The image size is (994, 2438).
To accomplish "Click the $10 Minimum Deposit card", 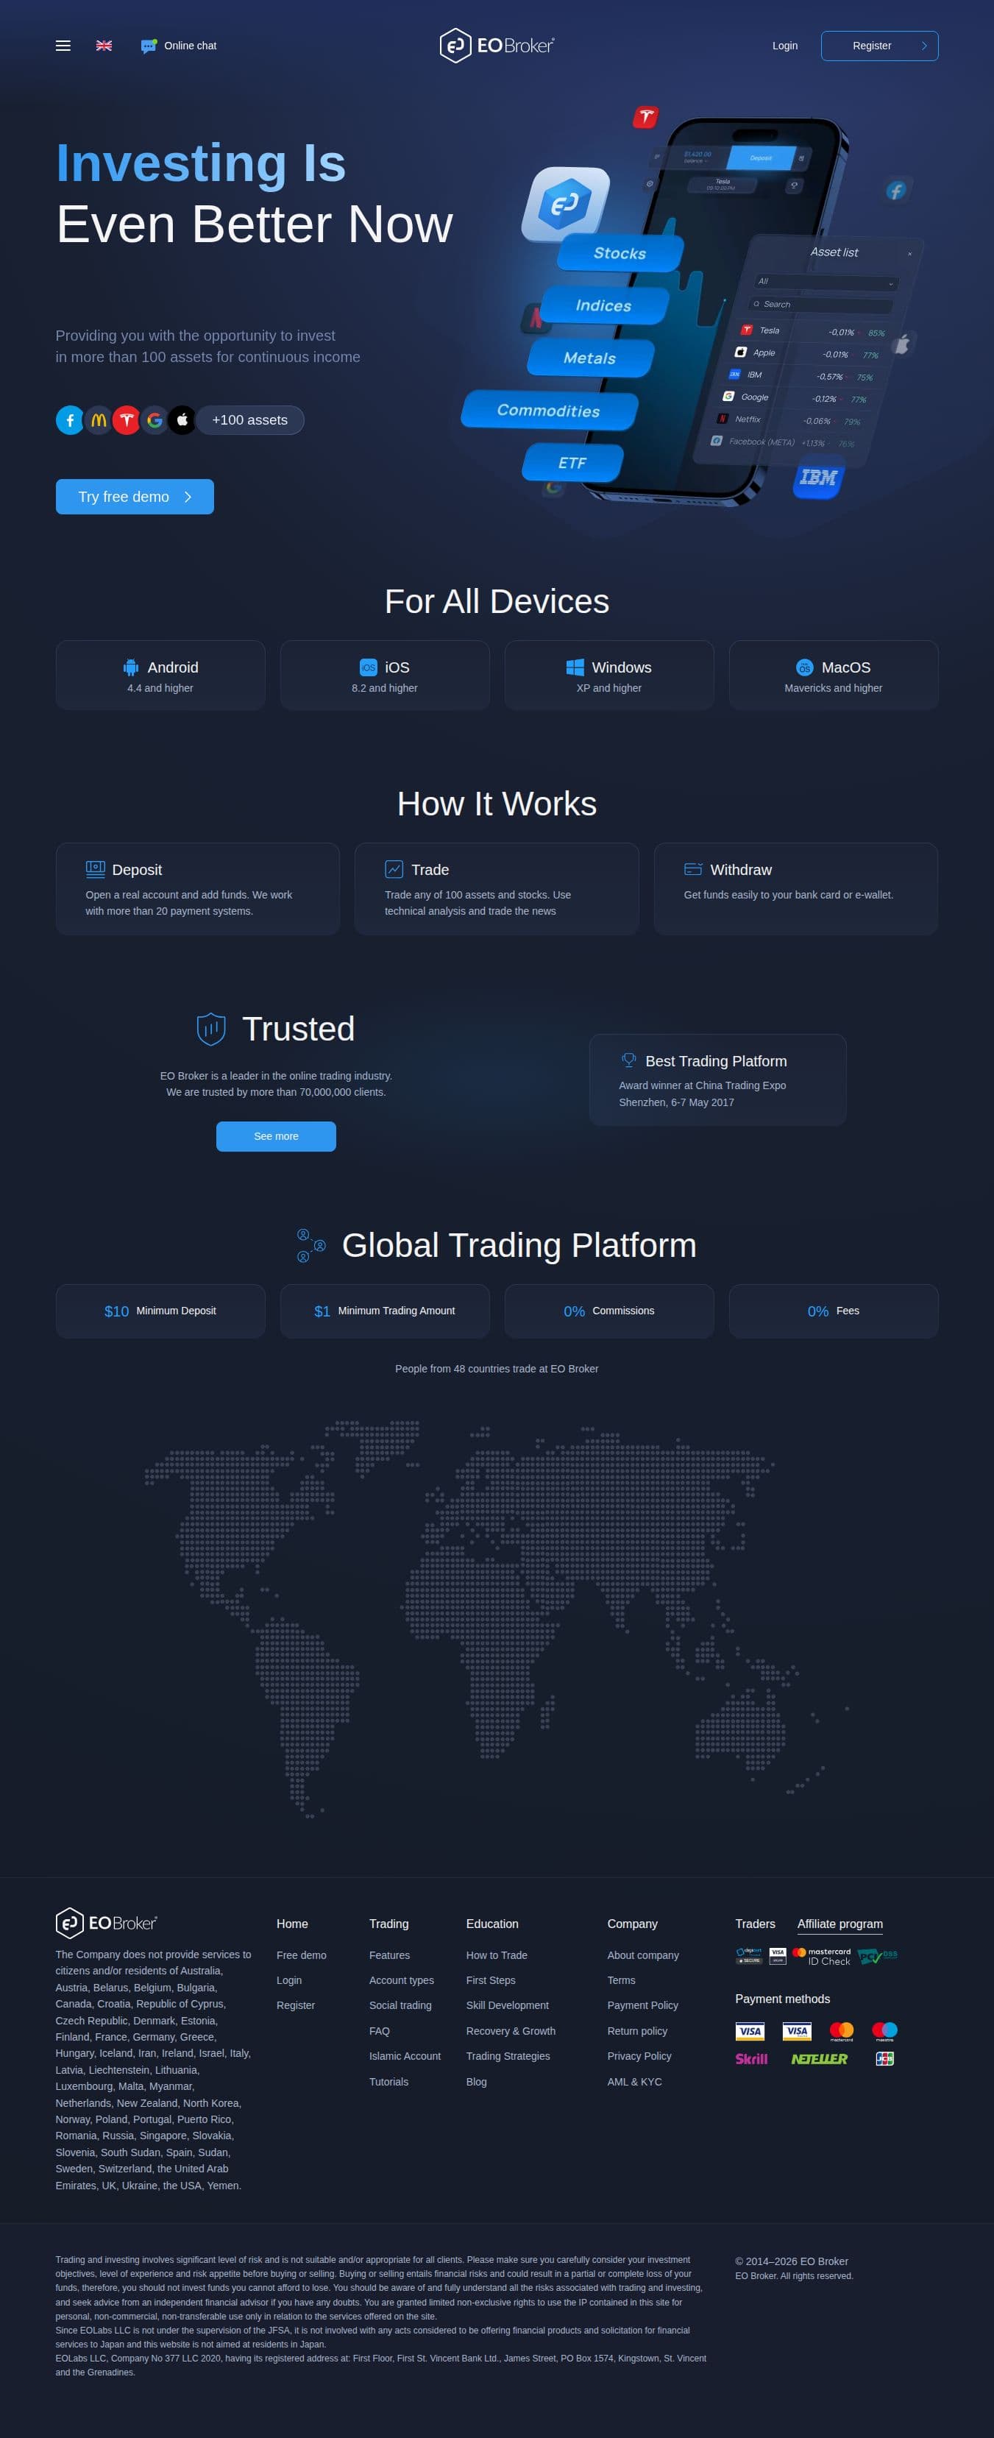I will tap(160, 1311).
